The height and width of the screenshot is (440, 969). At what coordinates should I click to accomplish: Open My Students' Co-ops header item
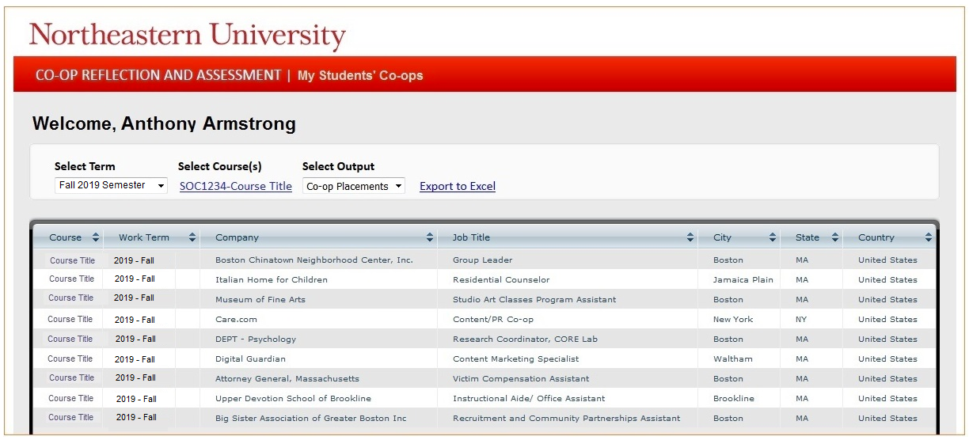click(x=360, y=76)
